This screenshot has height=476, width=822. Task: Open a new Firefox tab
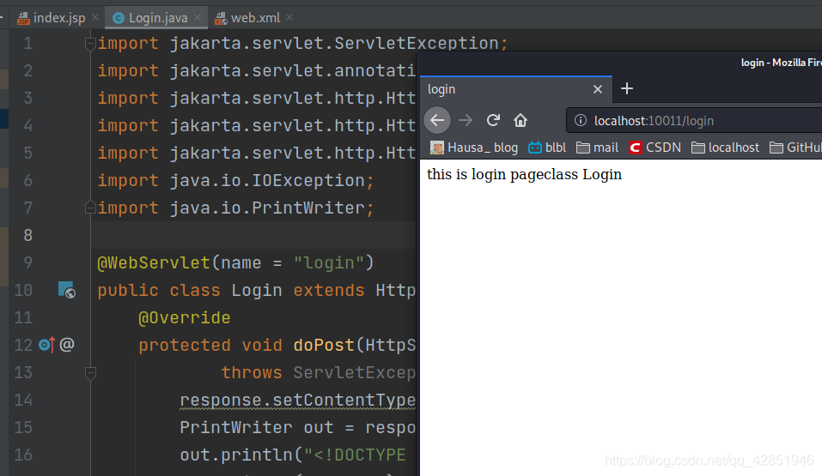coord(627,88)
